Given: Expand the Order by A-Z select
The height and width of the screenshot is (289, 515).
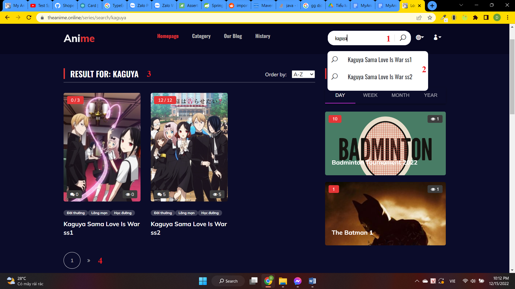Looking at the screenshot, I should pyautogui.click(x=303, y=74).
